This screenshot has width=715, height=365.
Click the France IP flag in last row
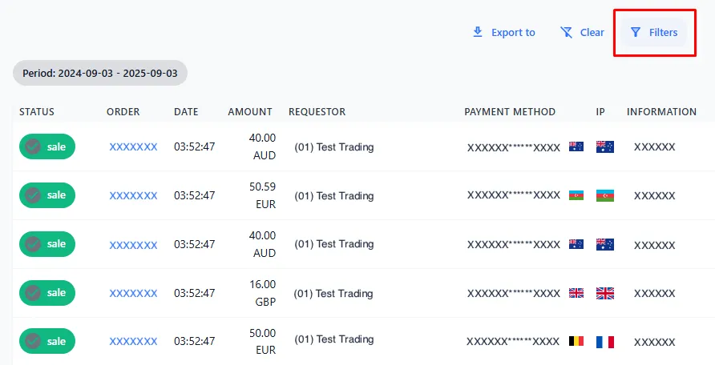(x=604, y=342)
